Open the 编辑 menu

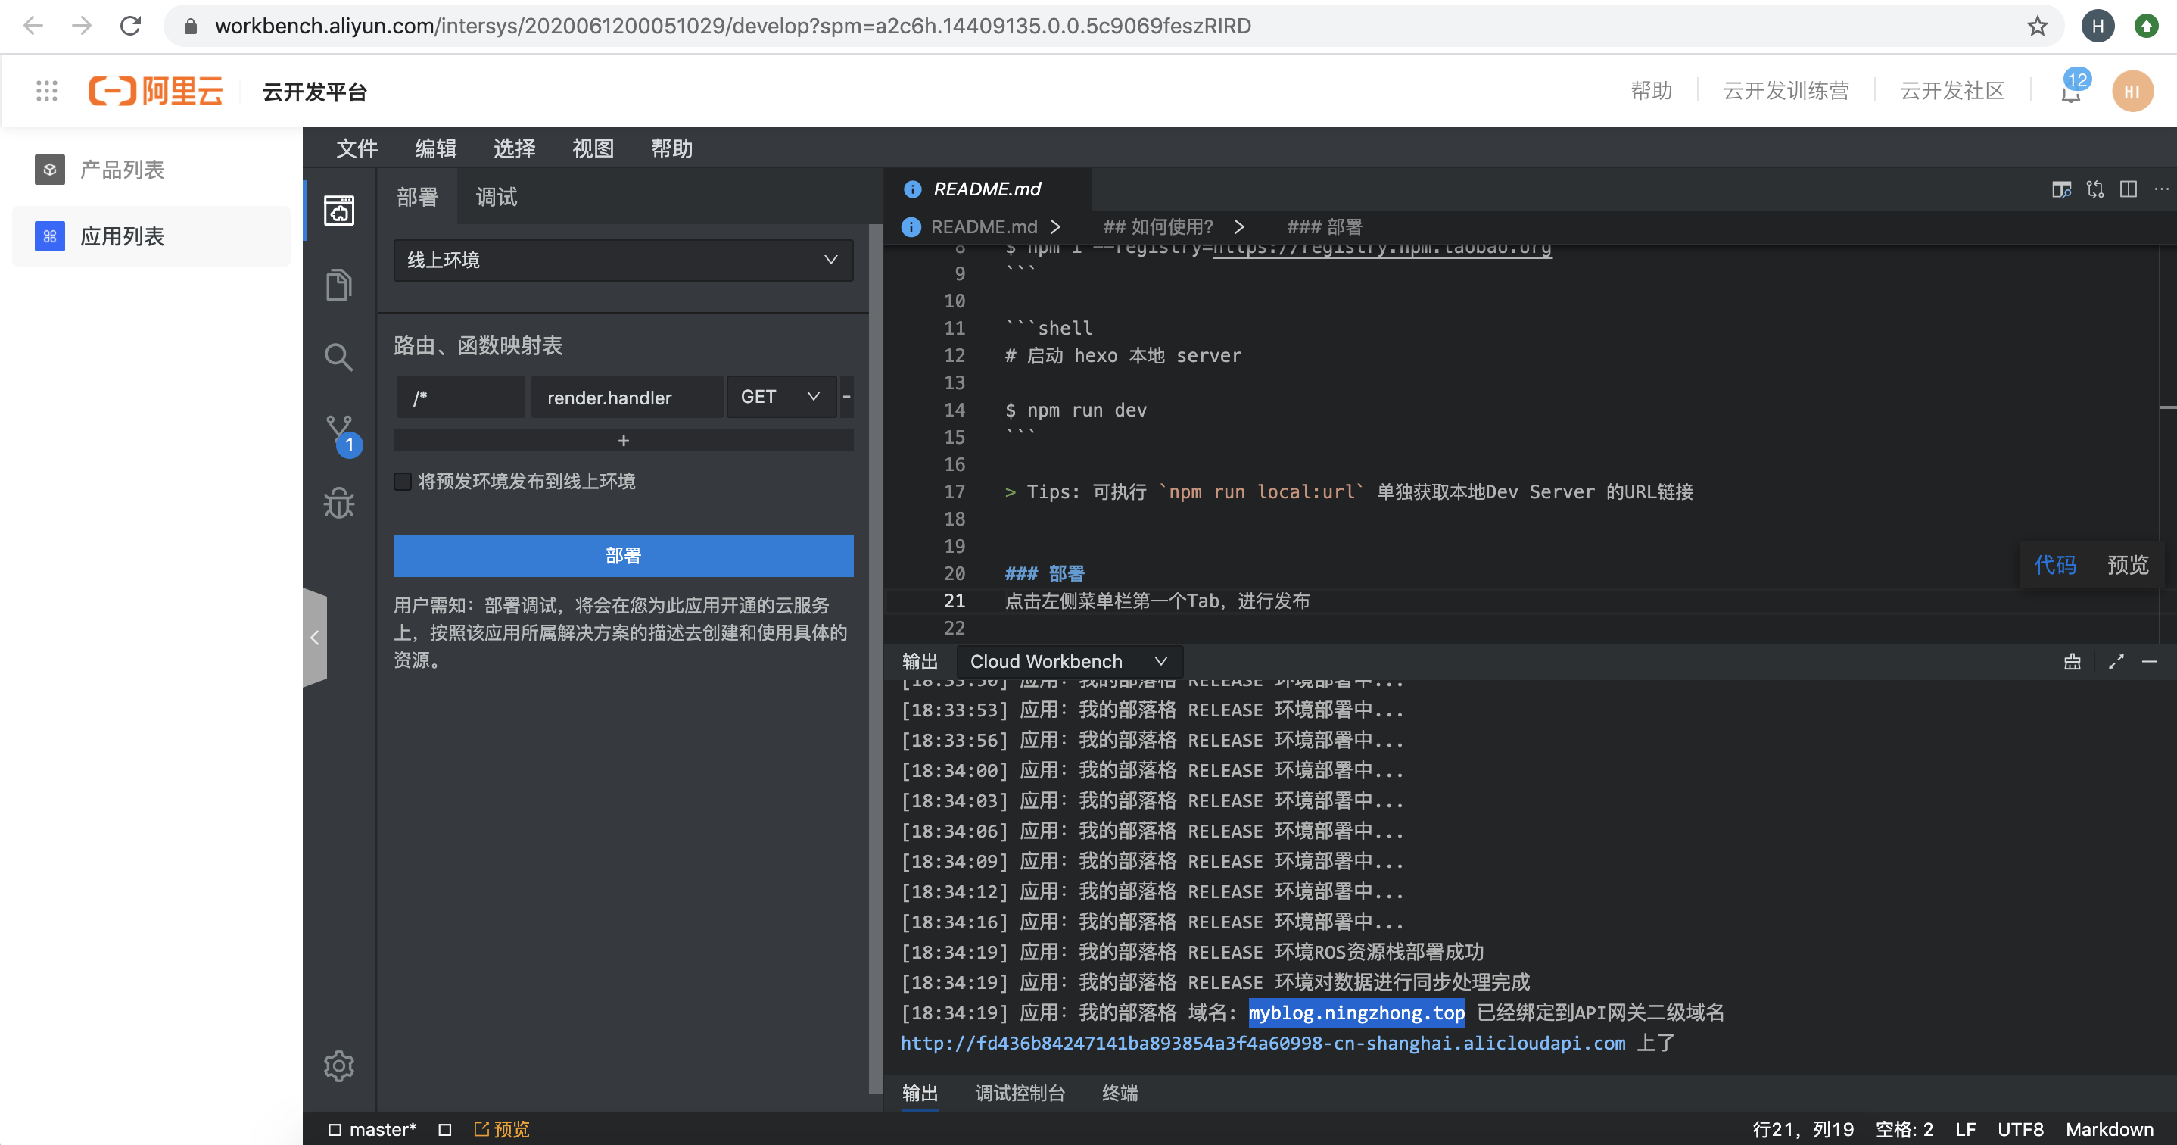coord(435,149)
